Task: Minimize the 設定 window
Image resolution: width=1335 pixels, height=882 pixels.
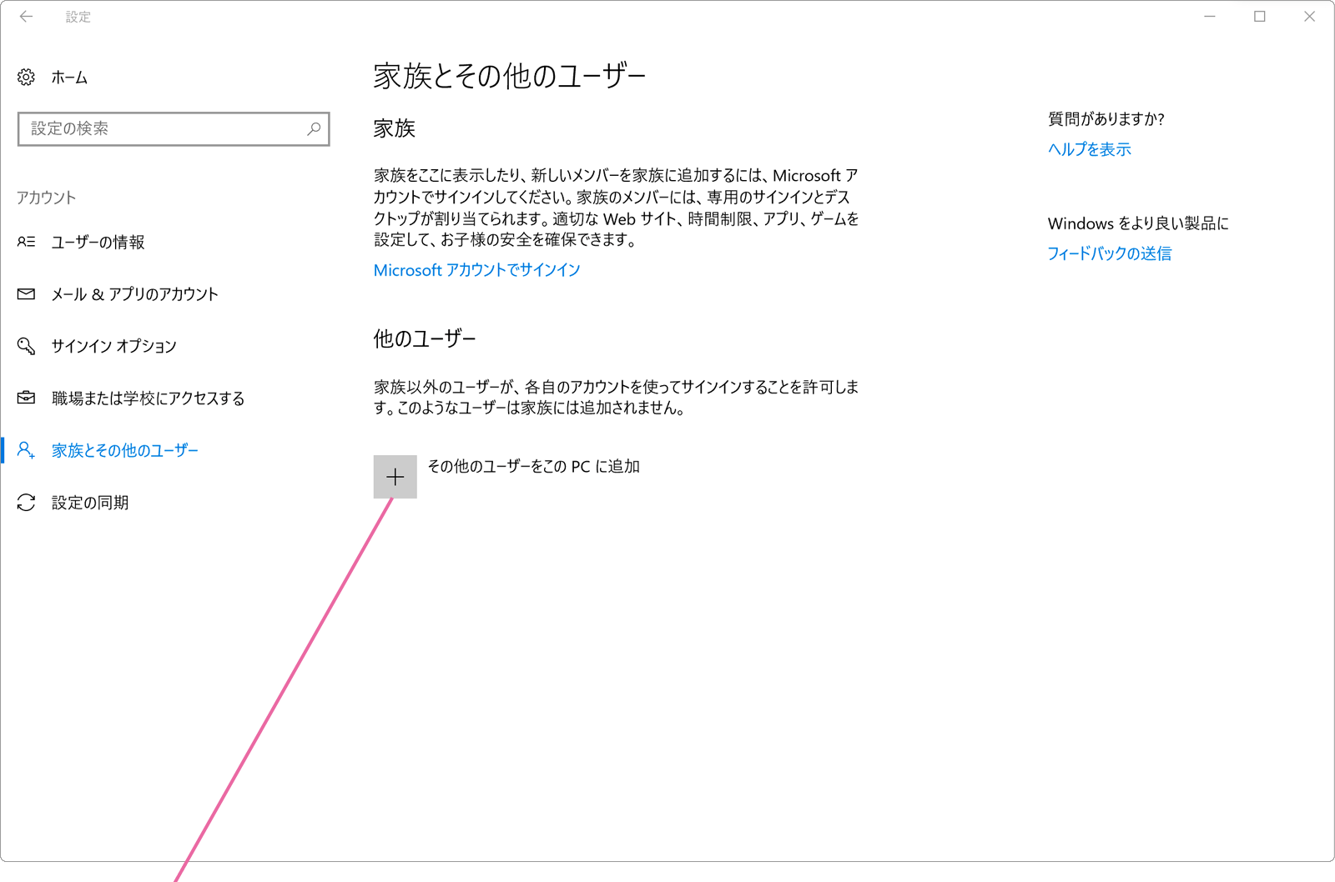Action: (1210, 16)
